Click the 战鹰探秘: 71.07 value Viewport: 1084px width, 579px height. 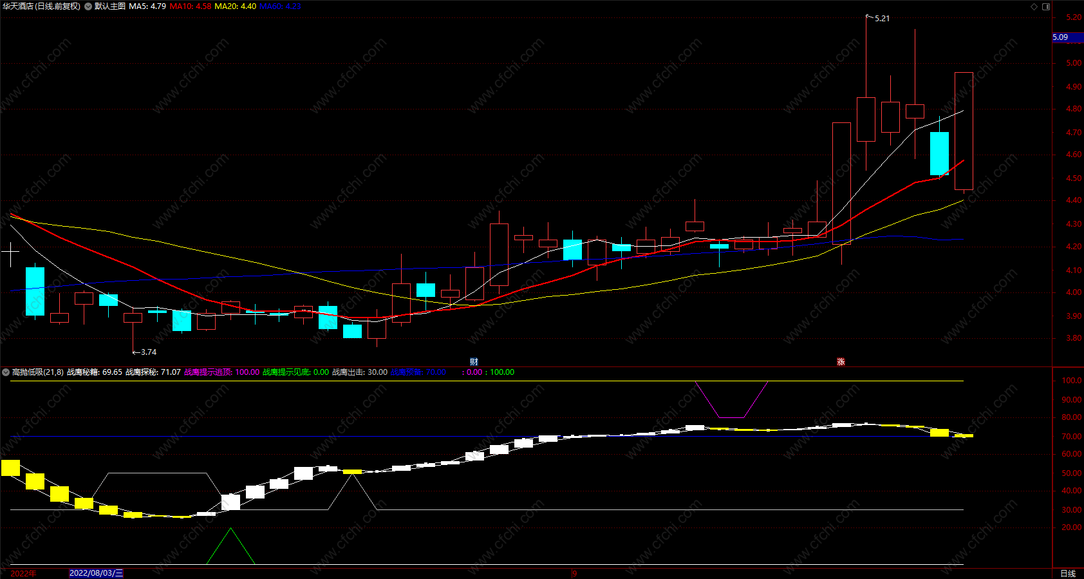[x=153, y=372]
